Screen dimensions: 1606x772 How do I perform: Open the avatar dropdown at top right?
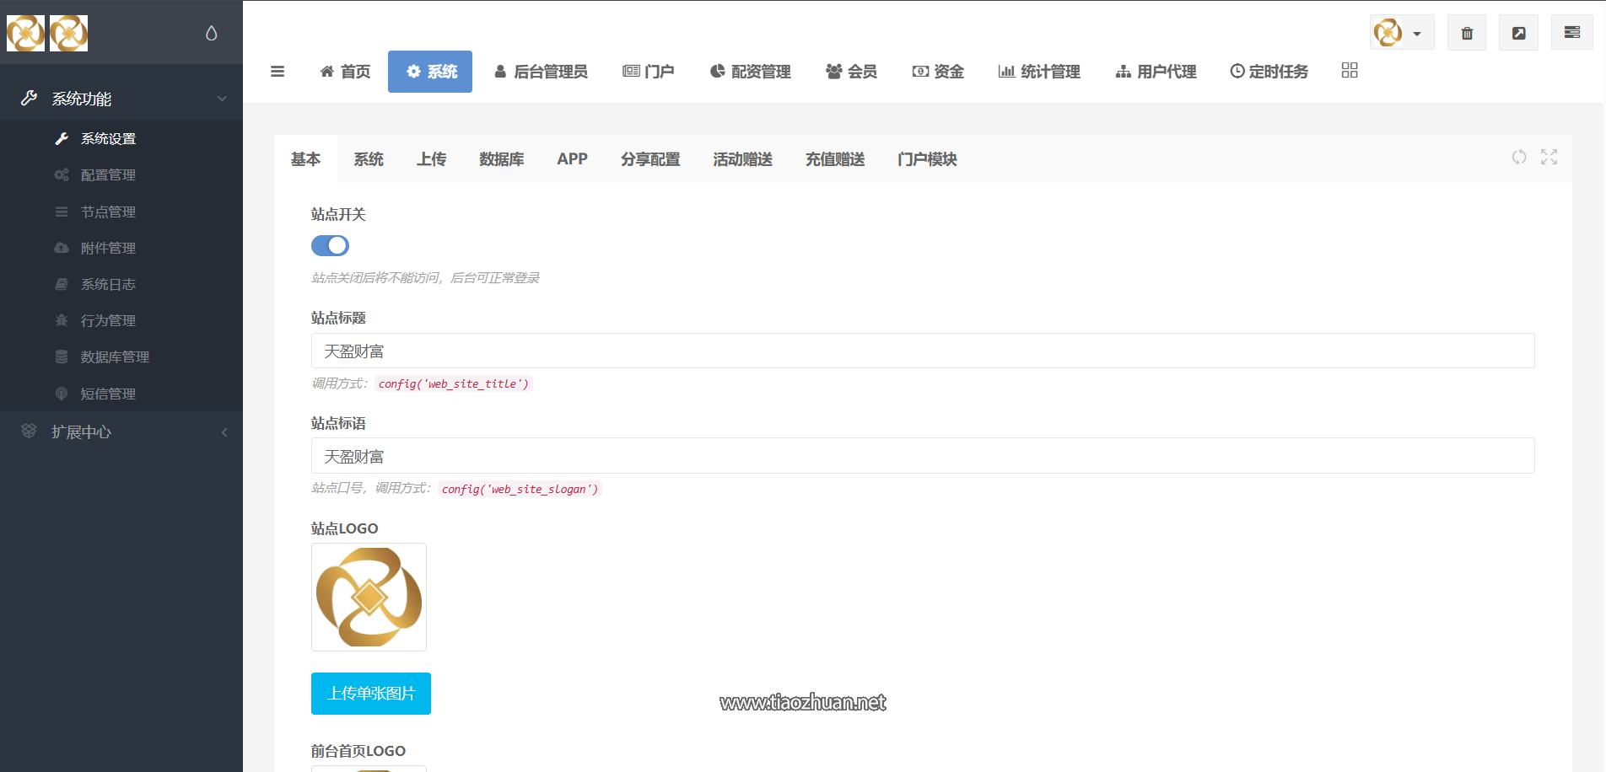tap(1402, 32)
